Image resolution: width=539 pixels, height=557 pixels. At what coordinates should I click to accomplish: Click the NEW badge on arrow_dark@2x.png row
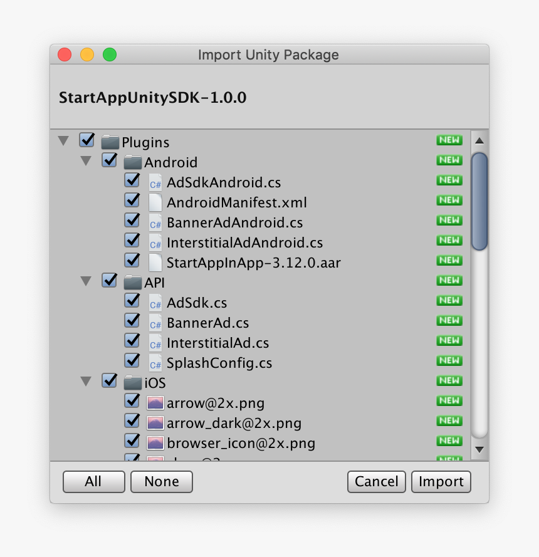pos(449,420)
